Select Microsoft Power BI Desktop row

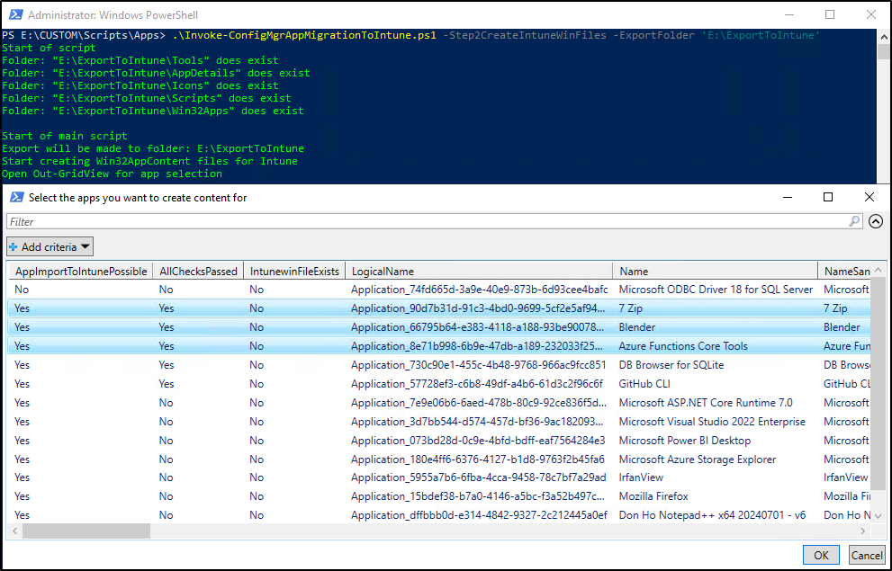click(x=438, y=440)
